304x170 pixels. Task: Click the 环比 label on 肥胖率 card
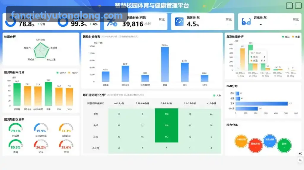pyautogui.click(x=229, y=19)
